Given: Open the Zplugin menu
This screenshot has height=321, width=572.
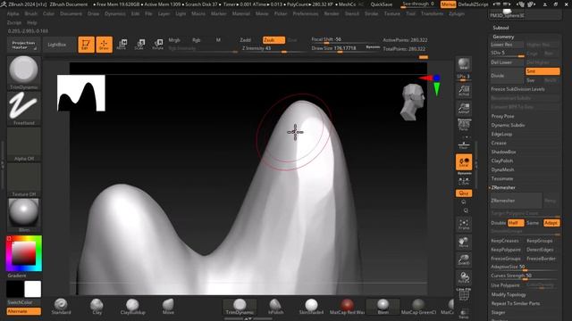Looking at the screenshot, I should point(457,13).
